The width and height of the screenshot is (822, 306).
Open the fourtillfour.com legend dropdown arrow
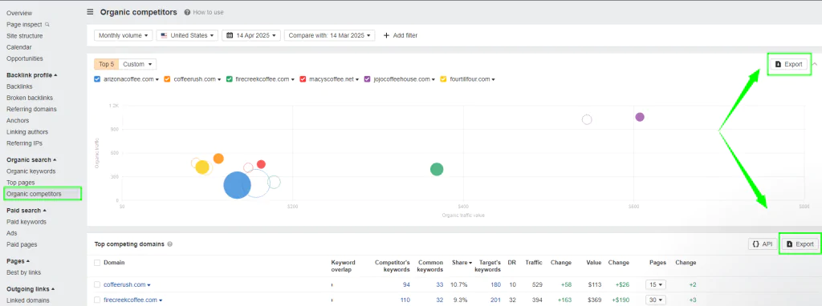[x=494, y=79]
